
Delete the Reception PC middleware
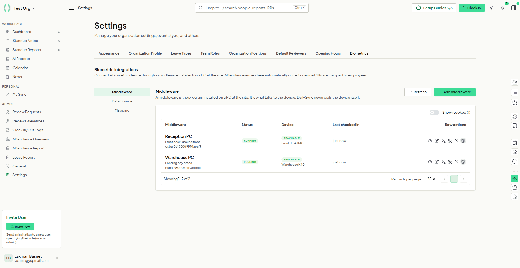coord(463,141)
